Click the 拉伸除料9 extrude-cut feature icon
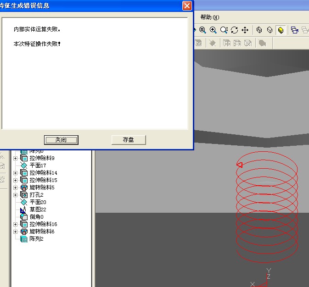This screenshot has height=287, width=309. pyautogui.click(x=24, y=158)
